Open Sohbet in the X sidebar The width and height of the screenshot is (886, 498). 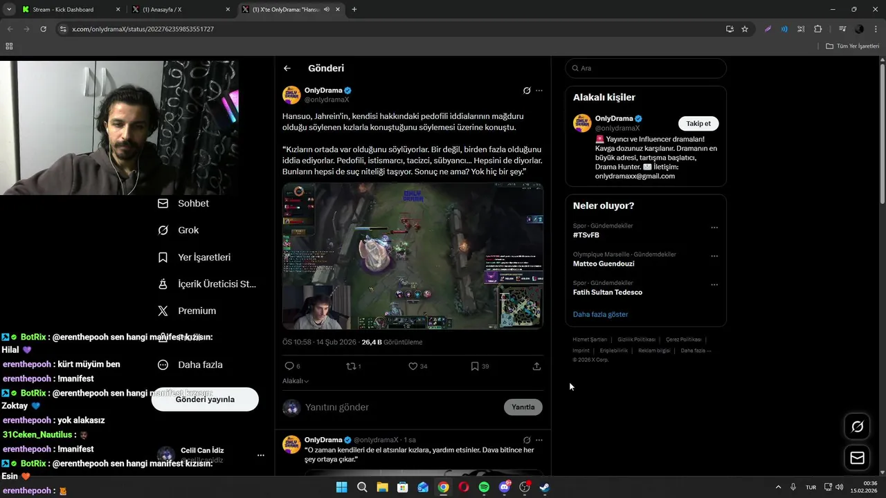point(183,203)
